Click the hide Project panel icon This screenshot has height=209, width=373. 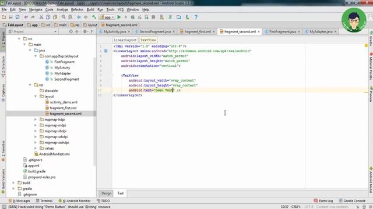[x=92, y=31]
